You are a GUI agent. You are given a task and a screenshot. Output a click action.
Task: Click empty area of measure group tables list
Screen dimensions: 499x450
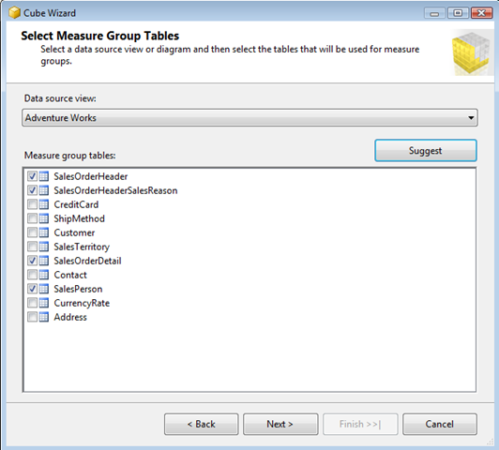(x=249, y=356)
